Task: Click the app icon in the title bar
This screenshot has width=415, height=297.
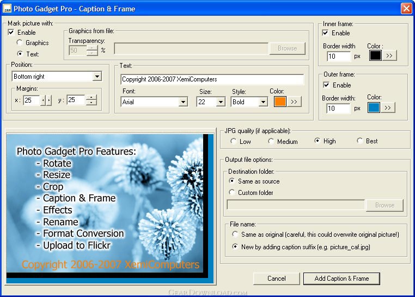Action: click(x=8, y=9)
